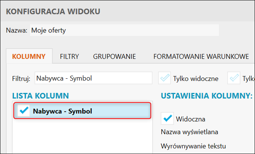Switch to the KOLUMNY tab

click(29, 57)
